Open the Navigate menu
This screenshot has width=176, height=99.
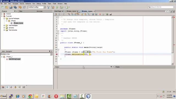15,4
